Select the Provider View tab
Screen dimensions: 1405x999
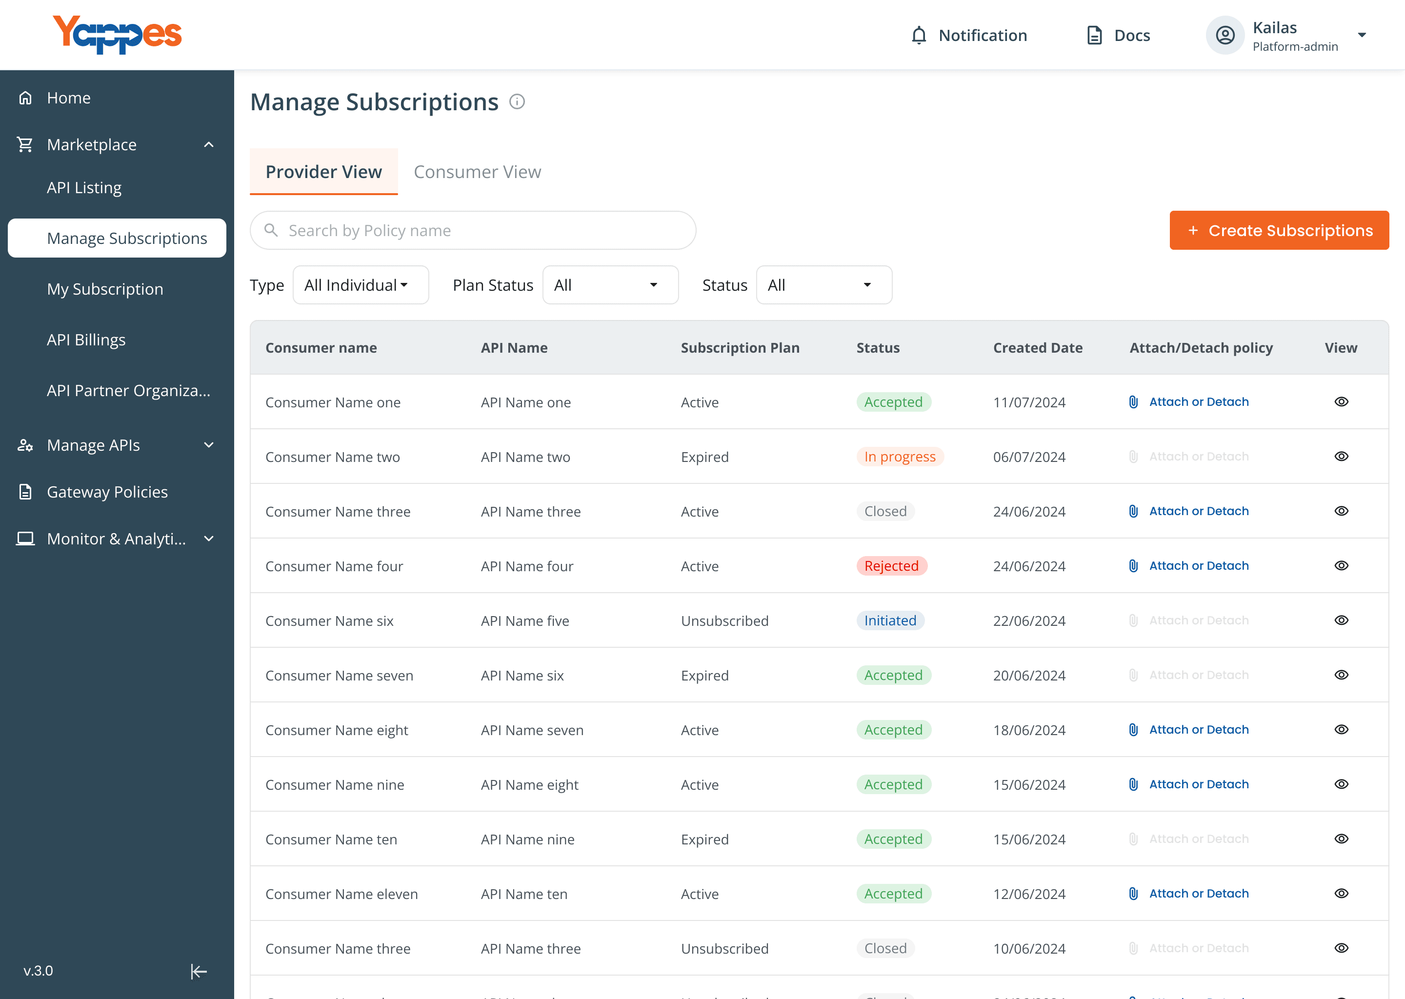tap(323, 172)
